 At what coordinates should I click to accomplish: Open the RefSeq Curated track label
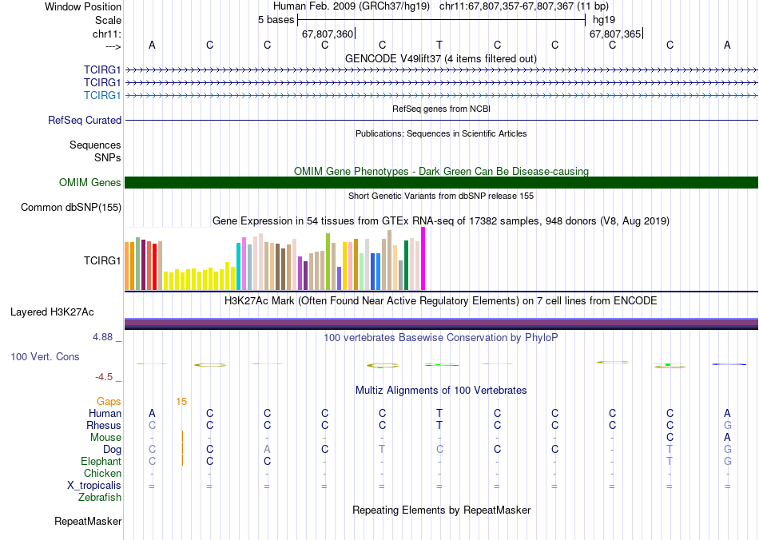click(85, 120)
